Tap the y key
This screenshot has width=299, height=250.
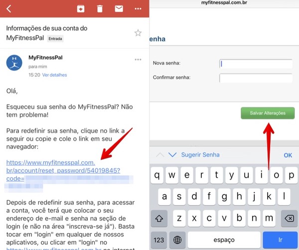(x=232, y=175)
